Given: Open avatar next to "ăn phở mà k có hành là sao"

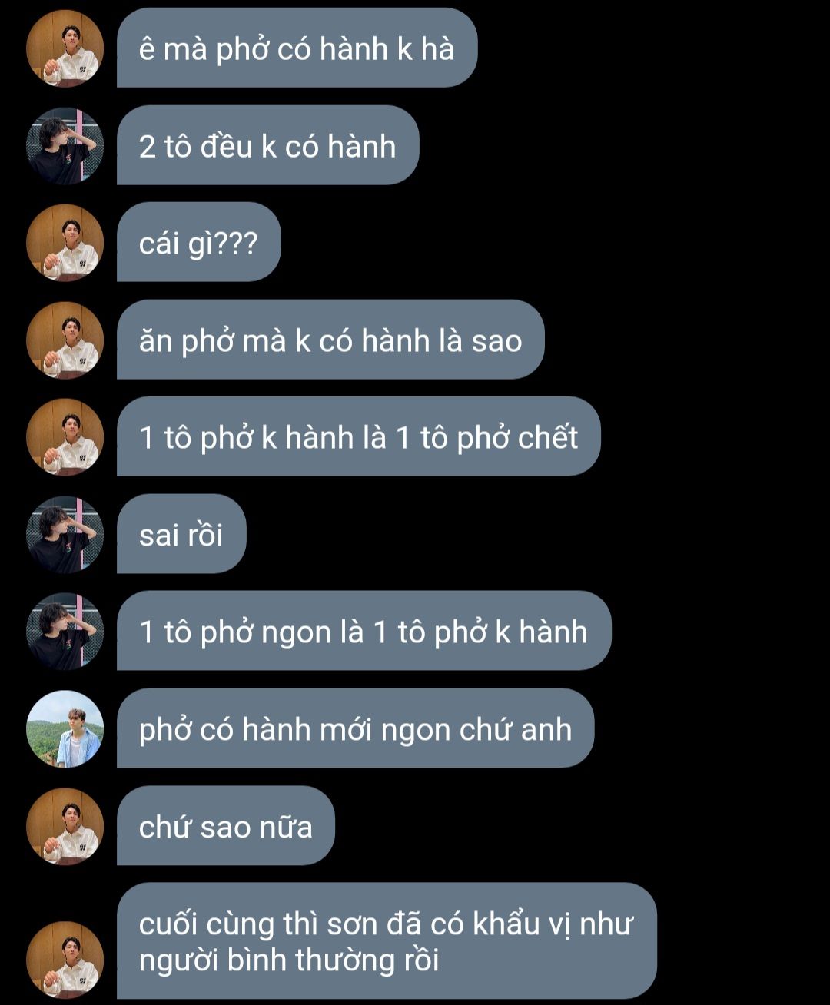Looking at the screenshot, I should point(65,340).
